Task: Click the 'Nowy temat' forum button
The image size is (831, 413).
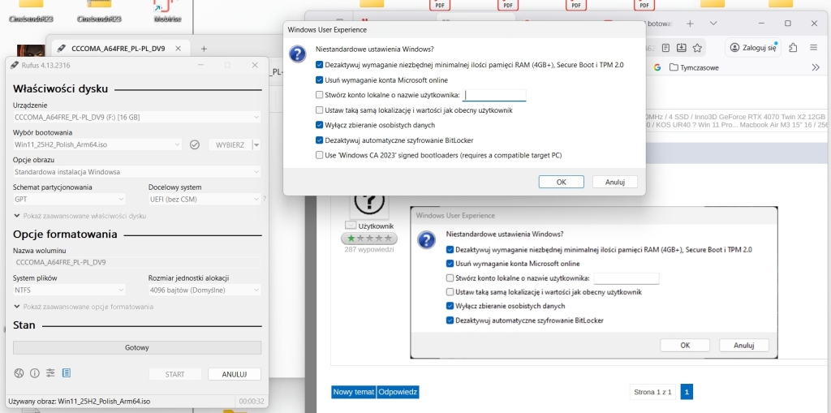Action: 353,392
